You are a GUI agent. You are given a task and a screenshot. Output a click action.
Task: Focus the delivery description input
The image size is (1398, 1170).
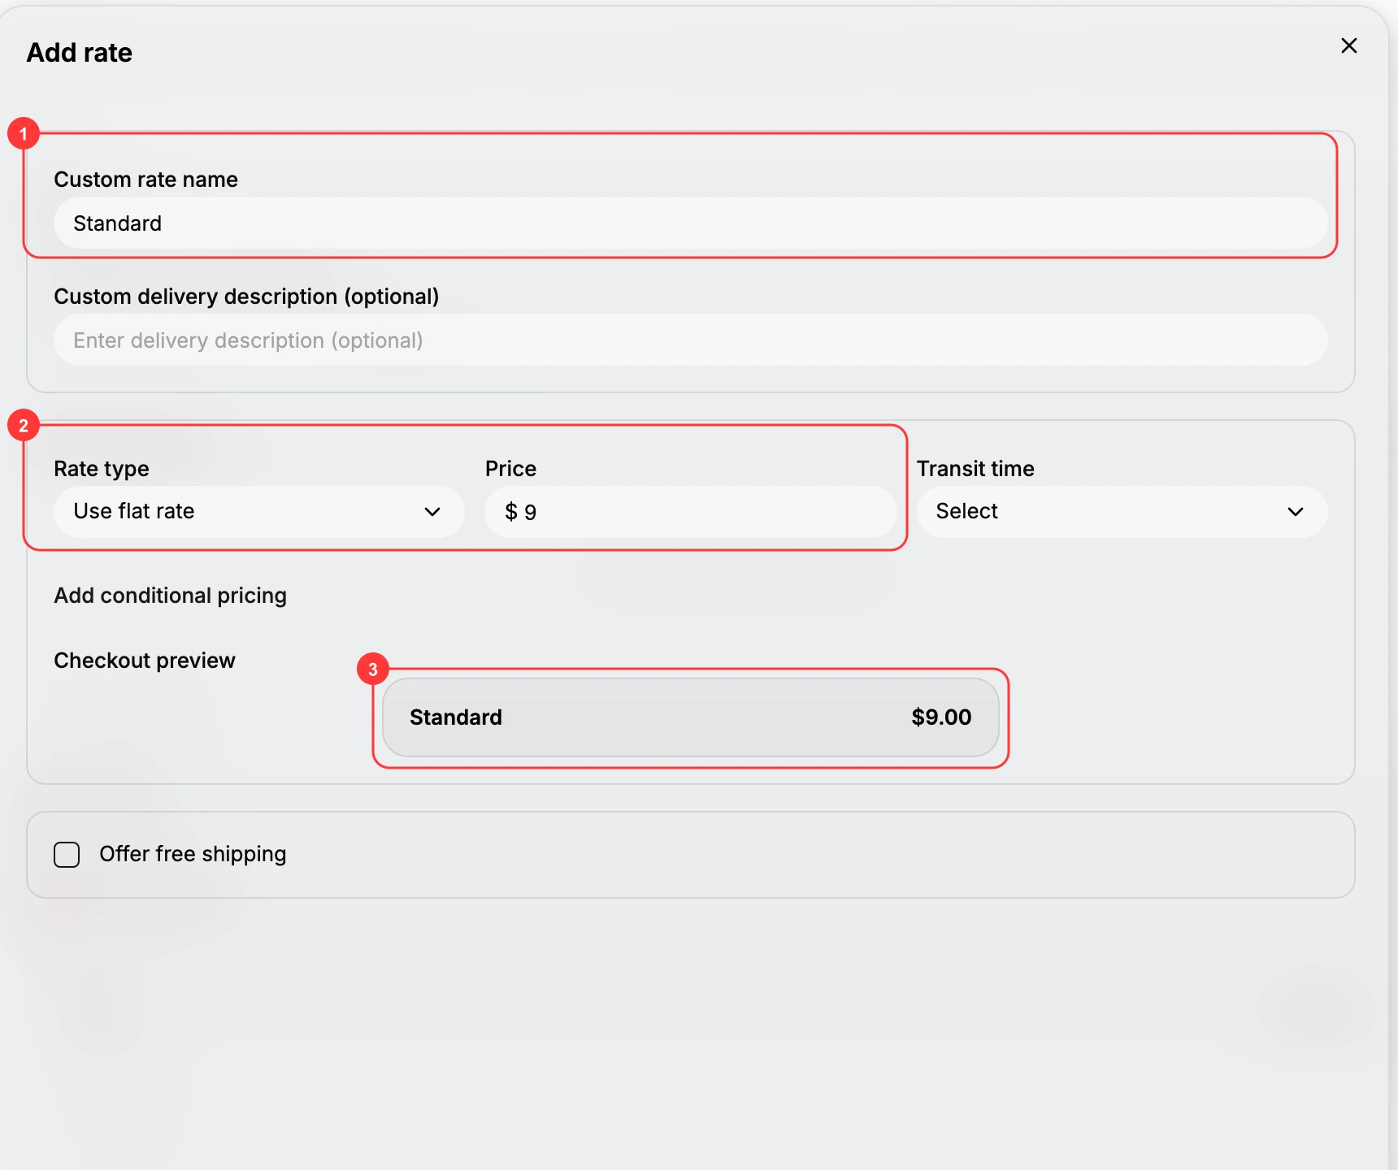690,340
